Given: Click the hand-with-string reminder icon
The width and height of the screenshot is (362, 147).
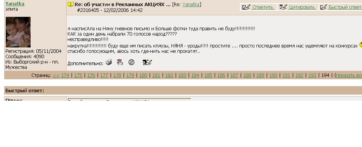Looking at the screenshot, I should 120,62.
